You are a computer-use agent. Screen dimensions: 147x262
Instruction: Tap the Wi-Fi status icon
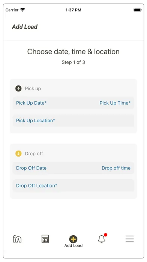coord(22,10)
